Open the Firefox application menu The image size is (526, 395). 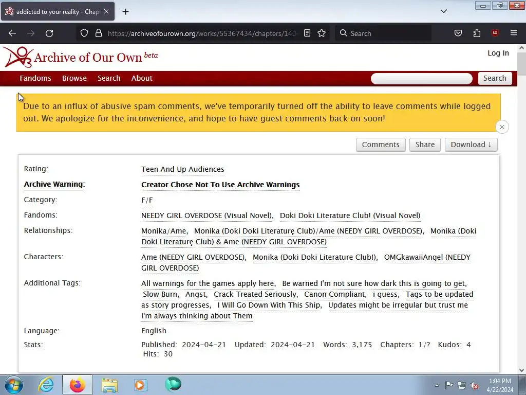click(514, 33)
